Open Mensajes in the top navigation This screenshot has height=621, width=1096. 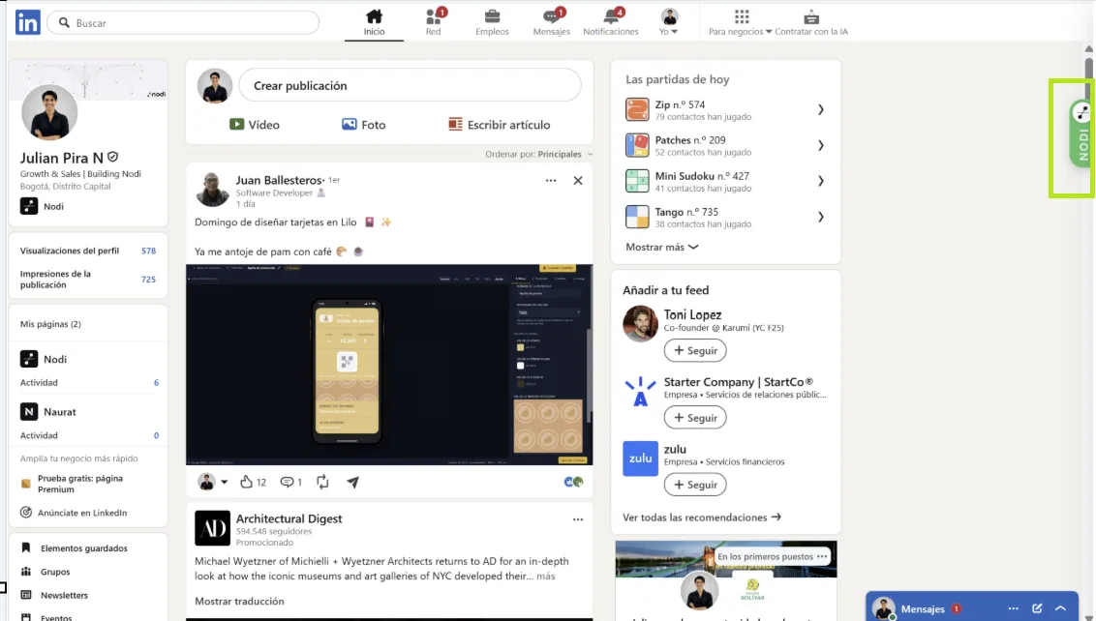click(552, 22)
